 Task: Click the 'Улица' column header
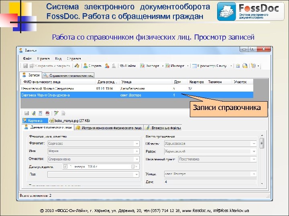click(x=146, y=82)
